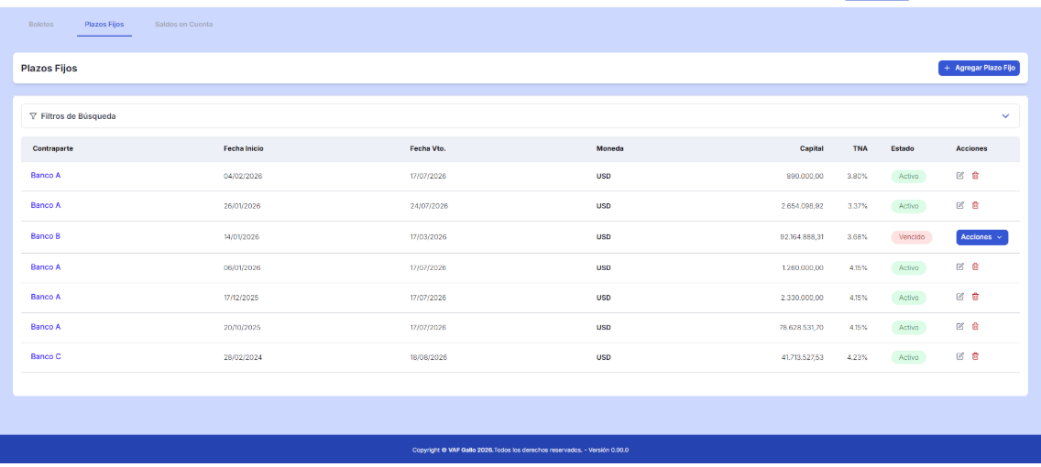Image resolution: width=1041 pixels, height=467 pixels.
Task: Click the 4.23% TNA value
Action: coord(857,357)
